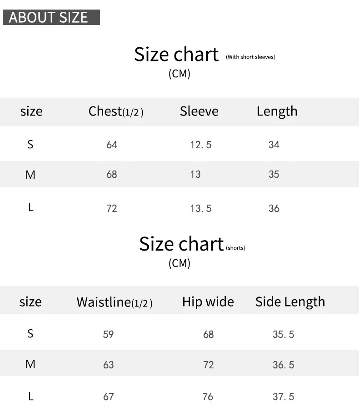Click the Waistline(1/2) column header

coord(115,302)
